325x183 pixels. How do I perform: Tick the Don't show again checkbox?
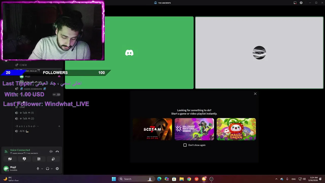coord(185,145)
